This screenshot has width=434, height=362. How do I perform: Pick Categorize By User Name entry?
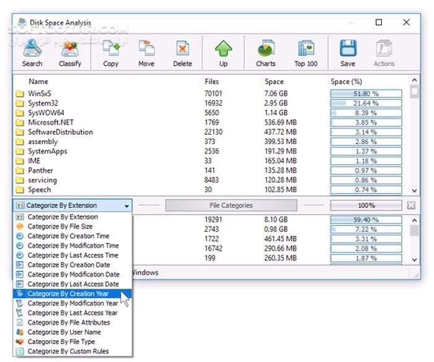coord(64,332)
